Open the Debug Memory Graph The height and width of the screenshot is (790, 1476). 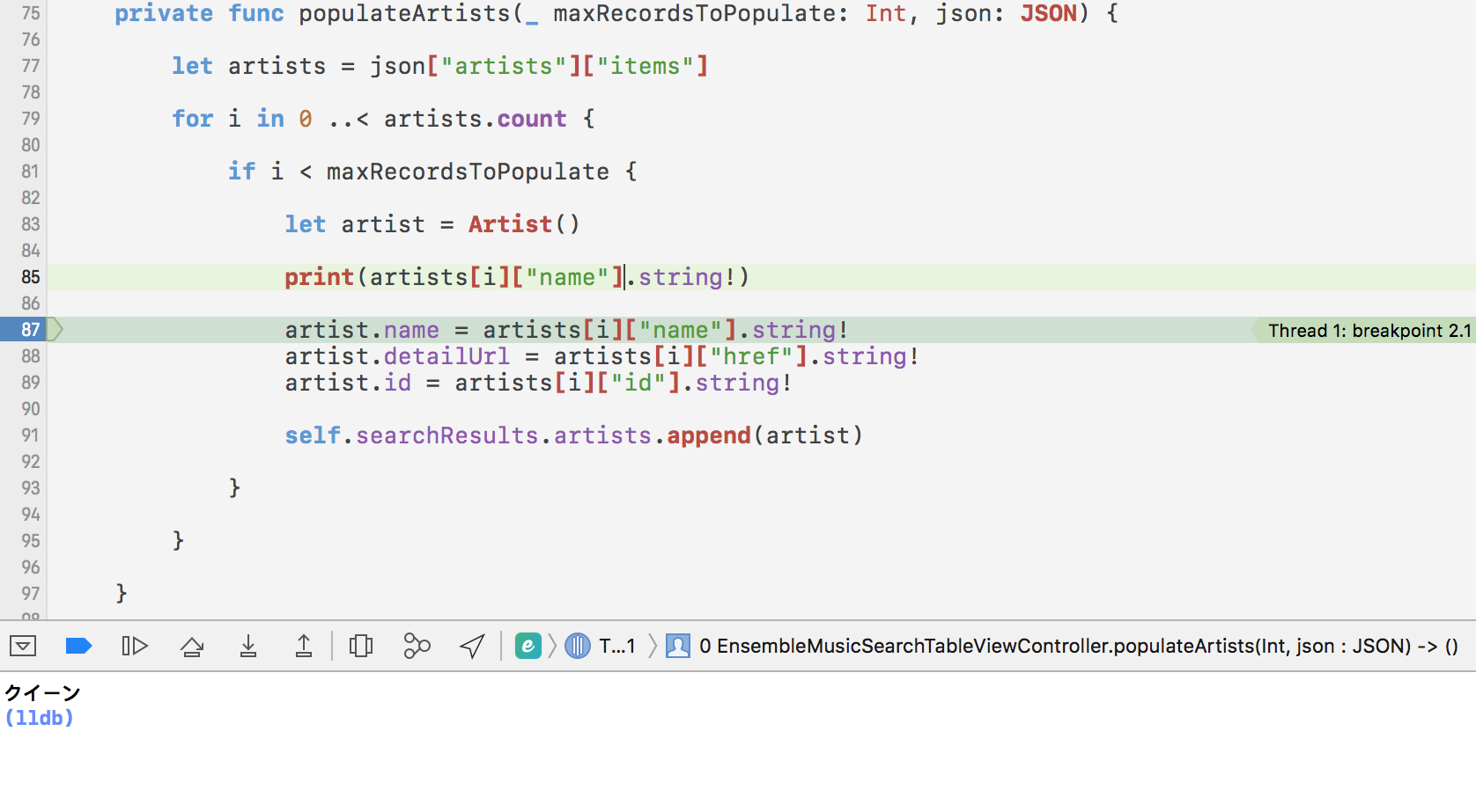(417, 647)
